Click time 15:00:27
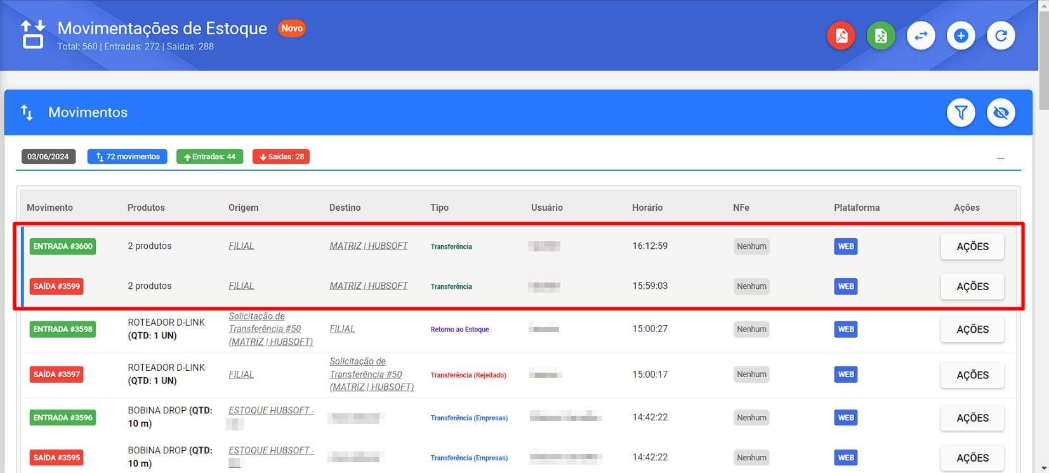The height and width of the screenshot is (473, 1049). 650,329
